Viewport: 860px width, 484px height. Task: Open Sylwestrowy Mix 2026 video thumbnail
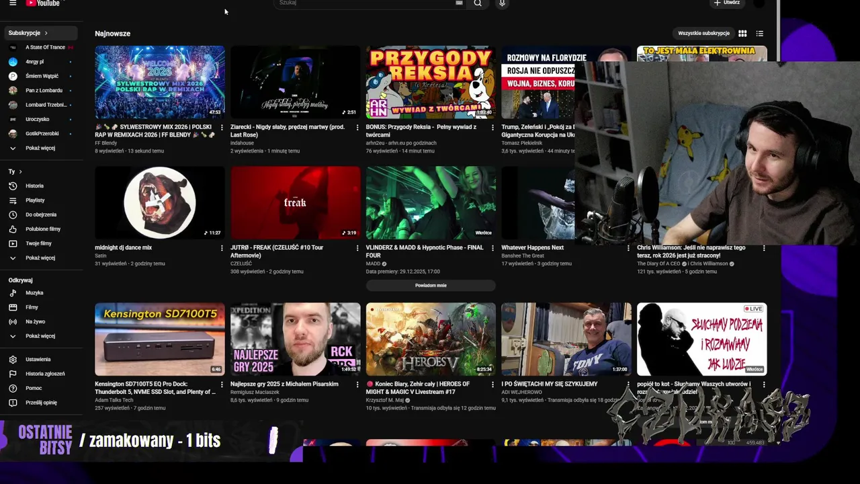[x=160, y=82]
